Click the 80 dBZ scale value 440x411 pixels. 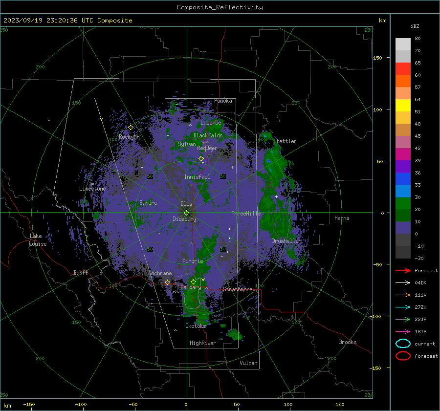coord(418,39)
